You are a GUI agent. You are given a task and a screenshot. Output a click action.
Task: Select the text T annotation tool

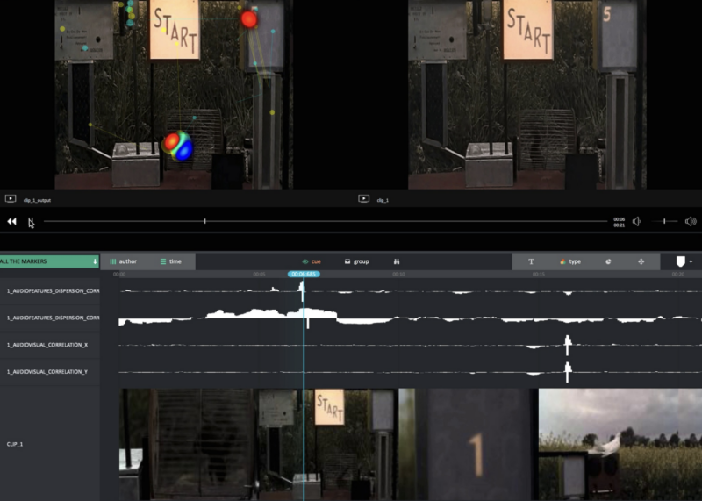coord(531,261)
